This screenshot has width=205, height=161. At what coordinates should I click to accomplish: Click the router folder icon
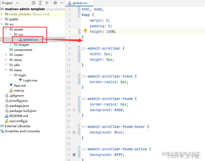pos(11,55)
